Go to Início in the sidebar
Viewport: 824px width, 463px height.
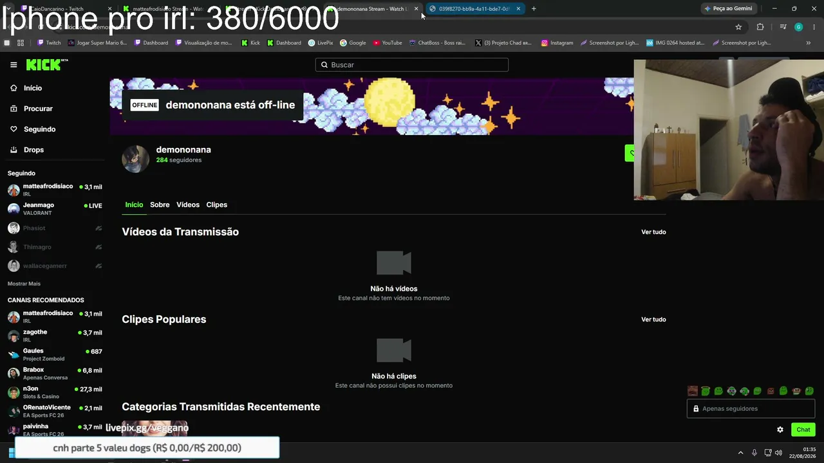pyautogui.click(x=33, y=88)
